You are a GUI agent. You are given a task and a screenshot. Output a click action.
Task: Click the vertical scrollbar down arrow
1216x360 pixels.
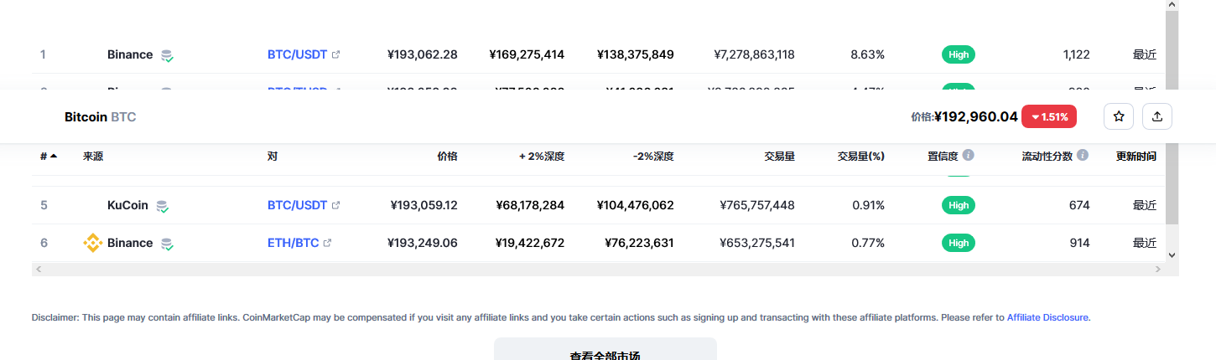[x=1172, y=255]
